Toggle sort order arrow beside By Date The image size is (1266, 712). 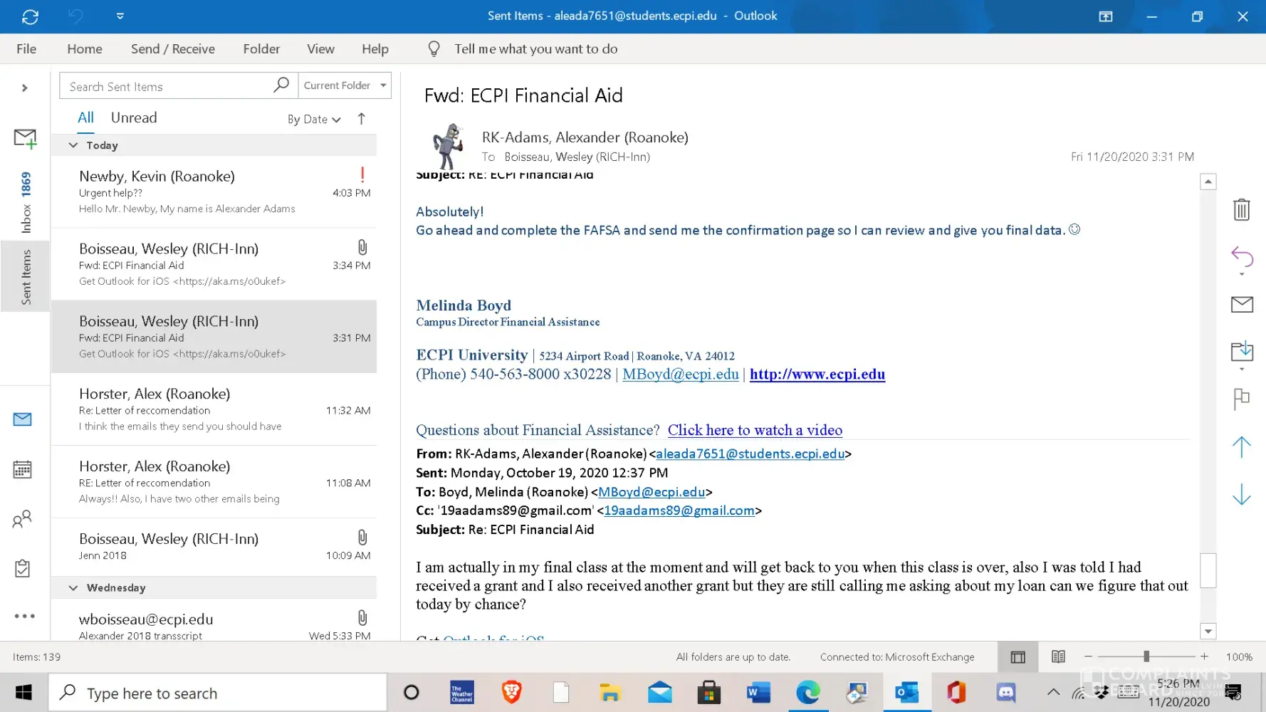coord(362,119)
